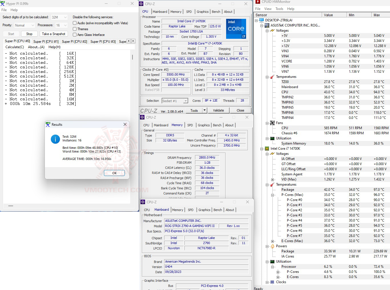Switch to Super PI [CPU #1] tab
This screenshot has width=390, height=290.
tap(46, 41)
